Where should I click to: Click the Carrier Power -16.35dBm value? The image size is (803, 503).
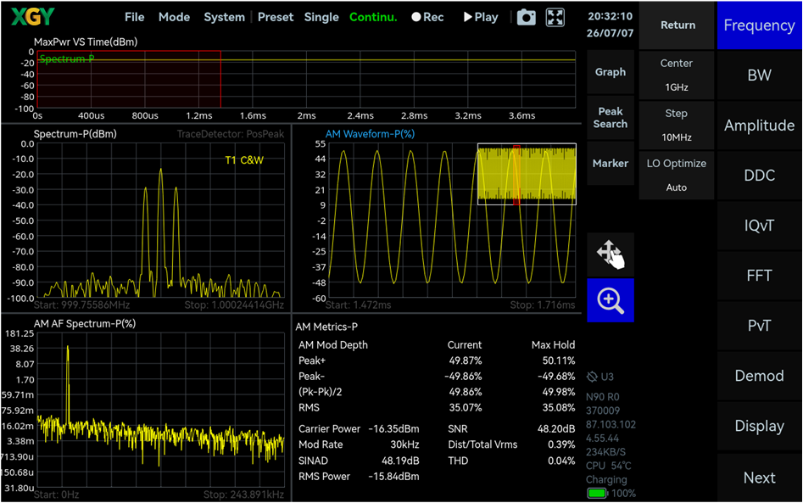coord(393,428)
